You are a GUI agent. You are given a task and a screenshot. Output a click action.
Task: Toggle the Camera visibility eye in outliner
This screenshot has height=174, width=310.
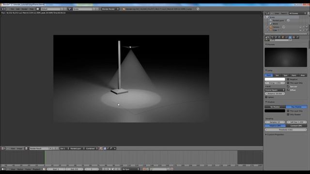[x=300, y=27]
